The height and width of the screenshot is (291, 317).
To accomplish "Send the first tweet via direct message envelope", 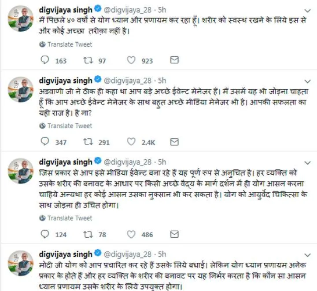I will (174, 60).
